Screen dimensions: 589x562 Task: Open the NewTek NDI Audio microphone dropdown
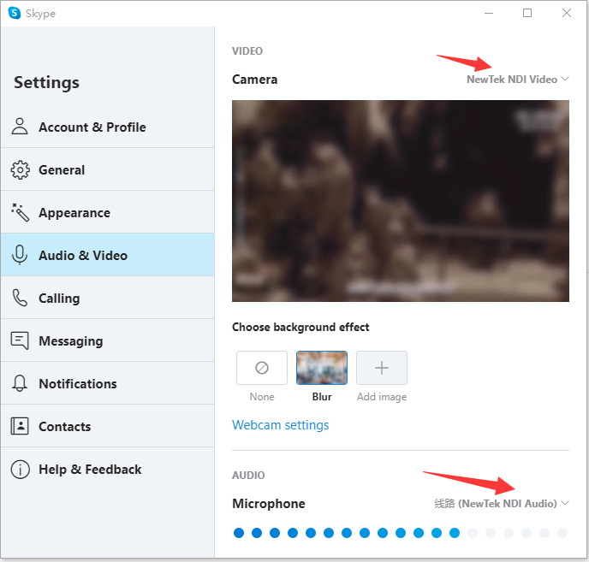[502, 503]
